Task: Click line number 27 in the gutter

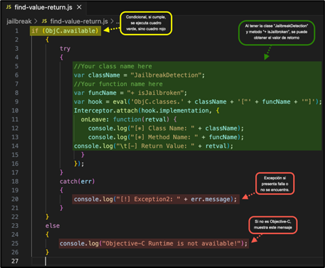Action: (15, 261)
